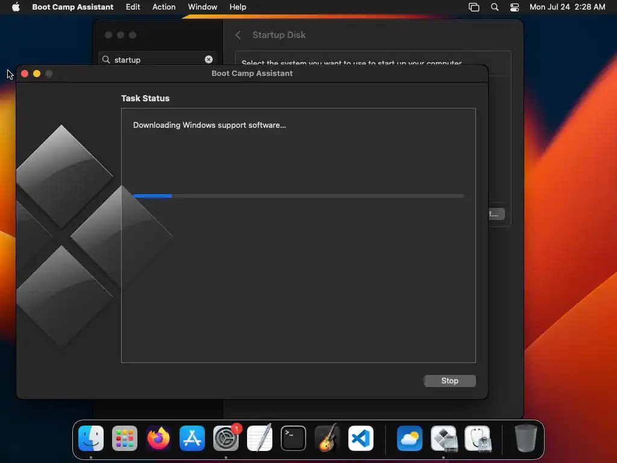617x463 pixels.
Task: Click the download progress bar
Action: [x=298, y=196]
